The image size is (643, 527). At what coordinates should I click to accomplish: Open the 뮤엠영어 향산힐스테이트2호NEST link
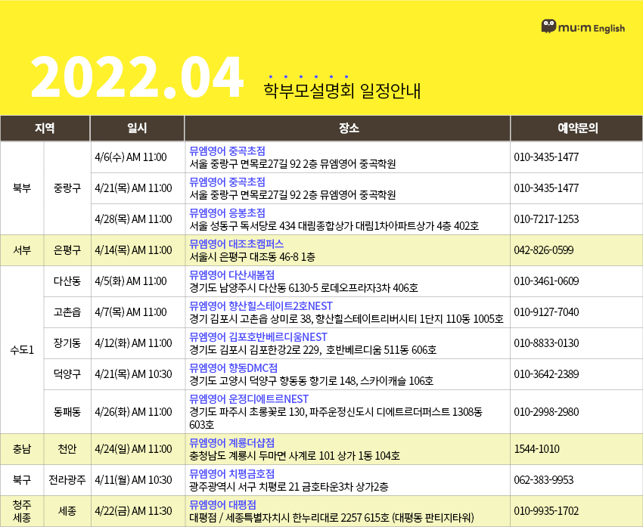pyautogui.click(x=261, y=305)
